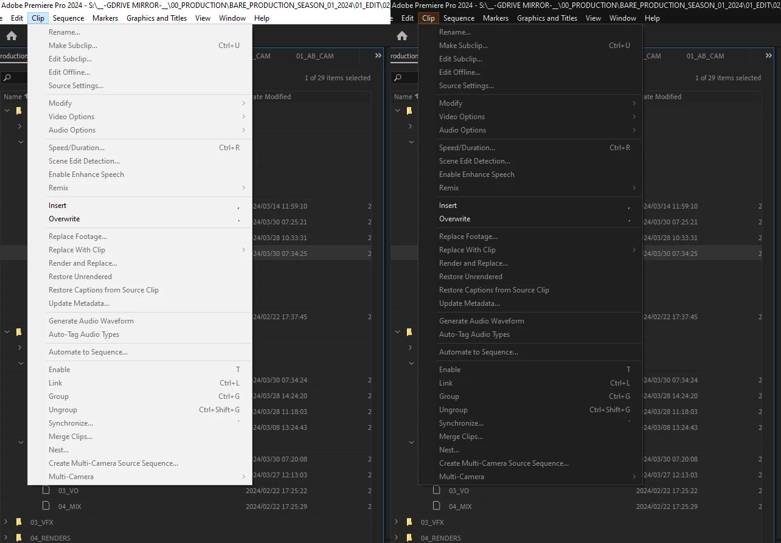
Task: Select the 04_MIX file icon in the left window
Action: pos(46,506)
